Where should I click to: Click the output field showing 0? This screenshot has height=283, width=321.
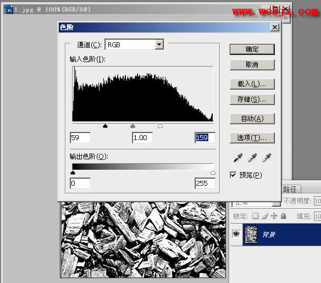click(80, 183)
